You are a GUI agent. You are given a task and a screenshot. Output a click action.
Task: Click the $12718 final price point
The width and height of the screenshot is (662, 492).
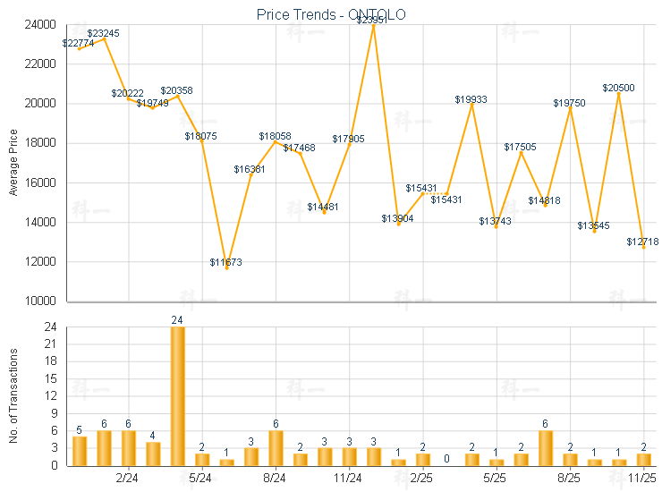pyautogui.click(x=643, y=248)
